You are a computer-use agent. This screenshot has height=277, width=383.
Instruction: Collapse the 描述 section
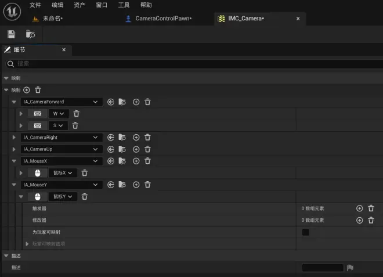pos(6,256)
